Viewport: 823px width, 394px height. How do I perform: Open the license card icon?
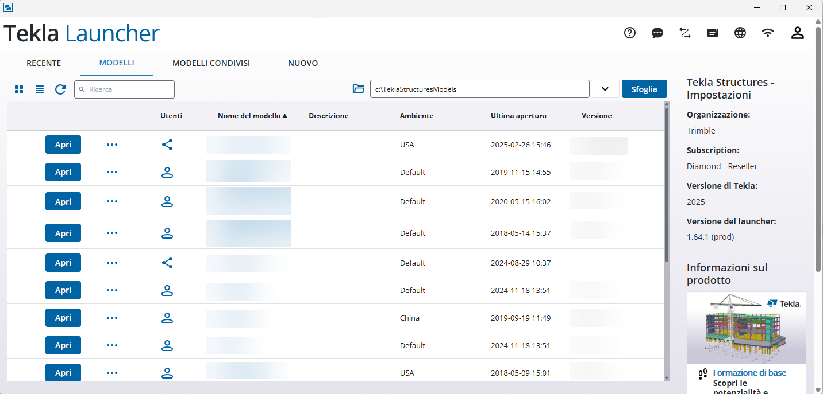click(x=713, y=33)
